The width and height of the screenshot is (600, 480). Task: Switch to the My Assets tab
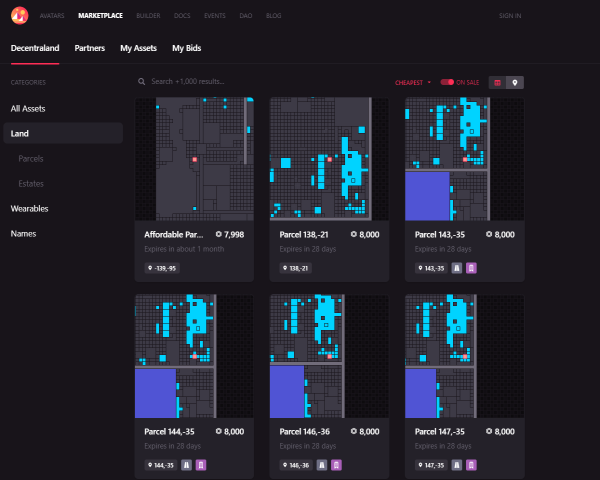pos(138,48)
